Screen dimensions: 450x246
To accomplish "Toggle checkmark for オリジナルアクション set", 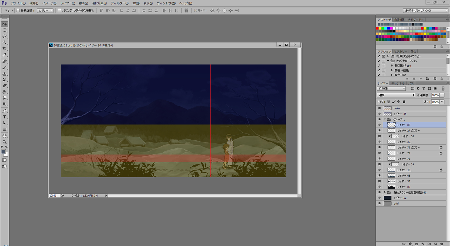I will (x=379, y=61).
